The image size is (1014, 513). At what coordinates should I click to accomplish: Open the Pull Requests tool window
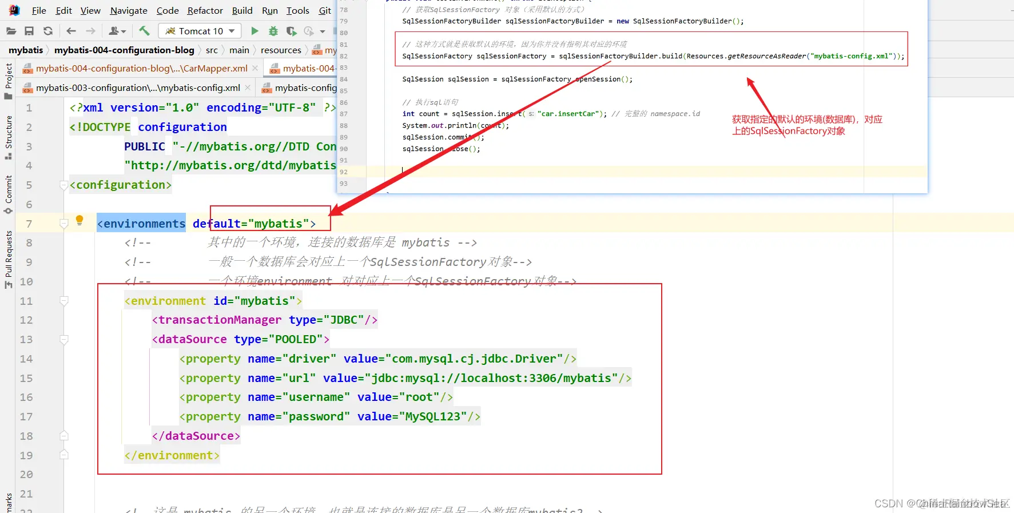pos(8,260)
